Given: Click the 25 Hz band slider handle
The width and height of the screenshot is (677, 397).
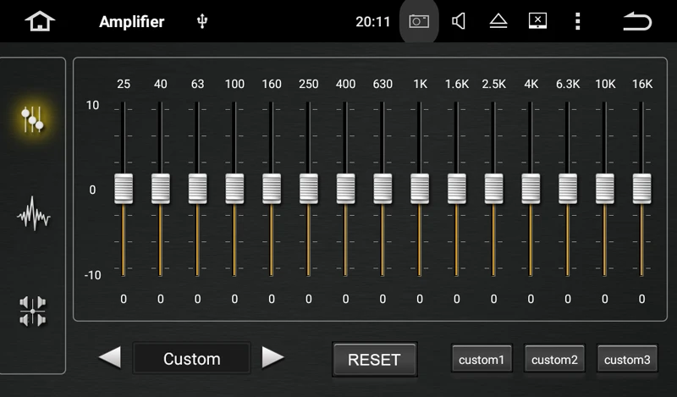Looking at the screenshot, I should point(124,189).
